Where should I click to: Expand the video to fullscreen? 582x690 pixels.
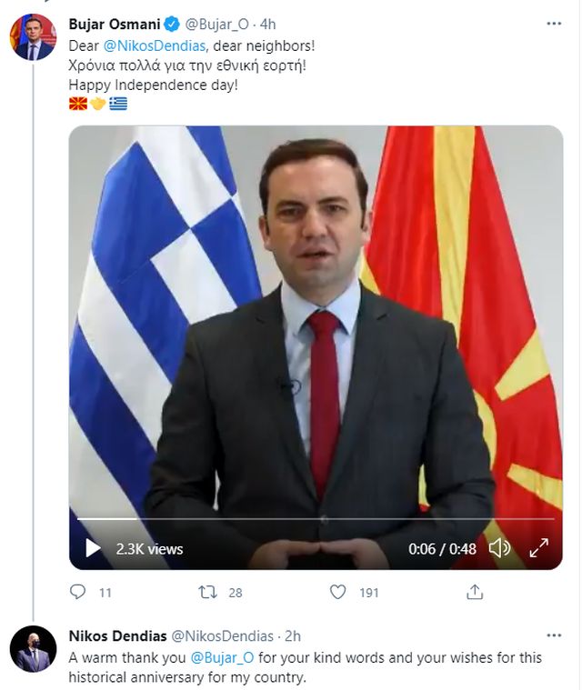pyautogui.click(x=538, y=548)
